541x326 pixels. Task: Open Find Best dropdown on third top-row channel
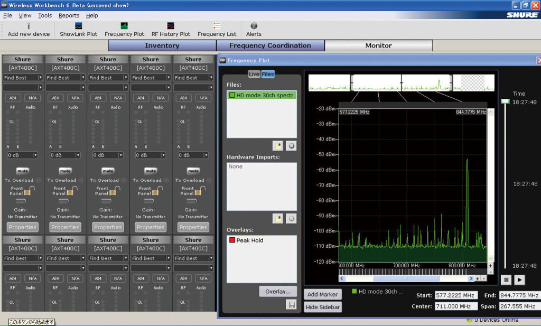[x=108, y=78]
